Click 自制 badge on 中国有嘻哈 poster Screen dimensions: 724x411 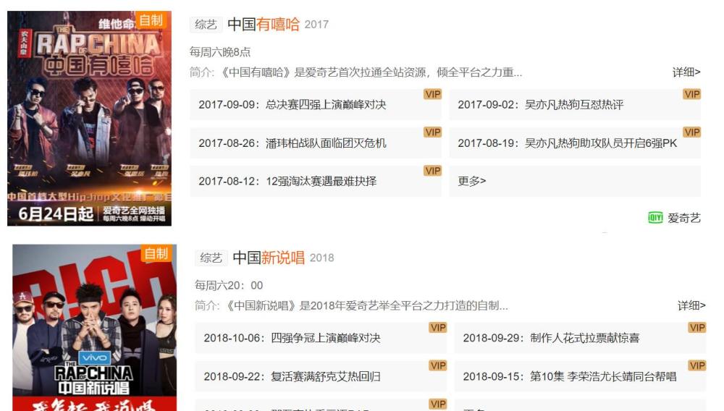point(151,20)
